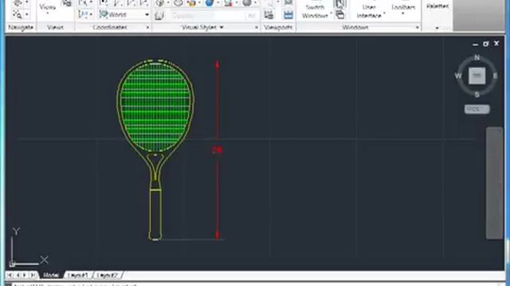The image size is (510, 286).
Task: Click the visual style opacity input field
Action: point(214,16)
